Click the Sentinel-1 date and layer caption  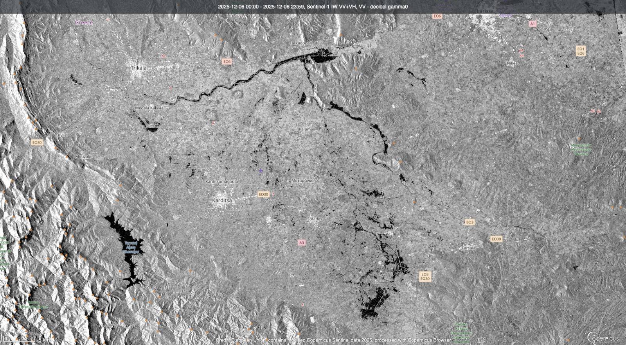(313, 7)
